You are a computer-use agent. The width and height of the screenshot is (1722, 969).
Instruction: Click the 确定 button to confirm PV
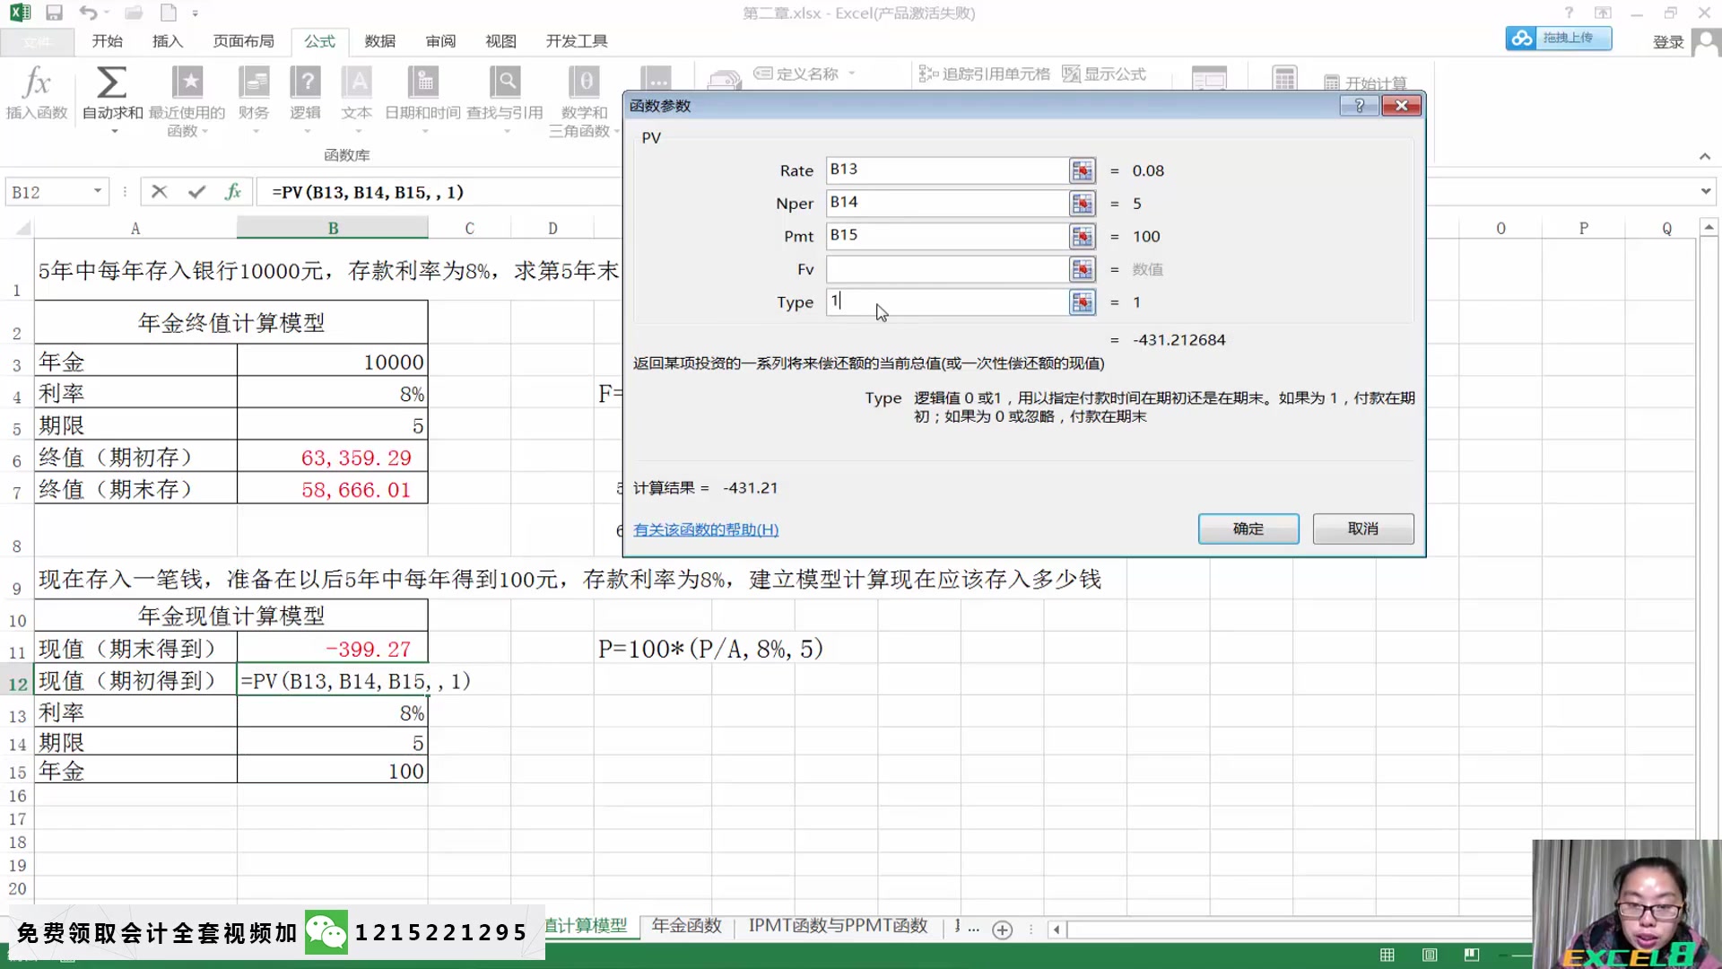tap(1248, 528)
